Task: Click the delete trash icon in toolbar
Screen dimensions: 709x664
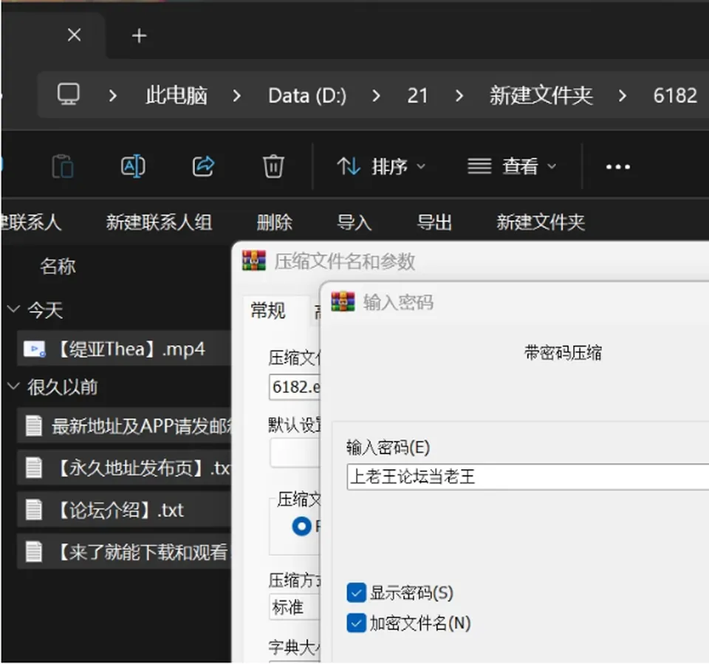Action: coord(273,166)
